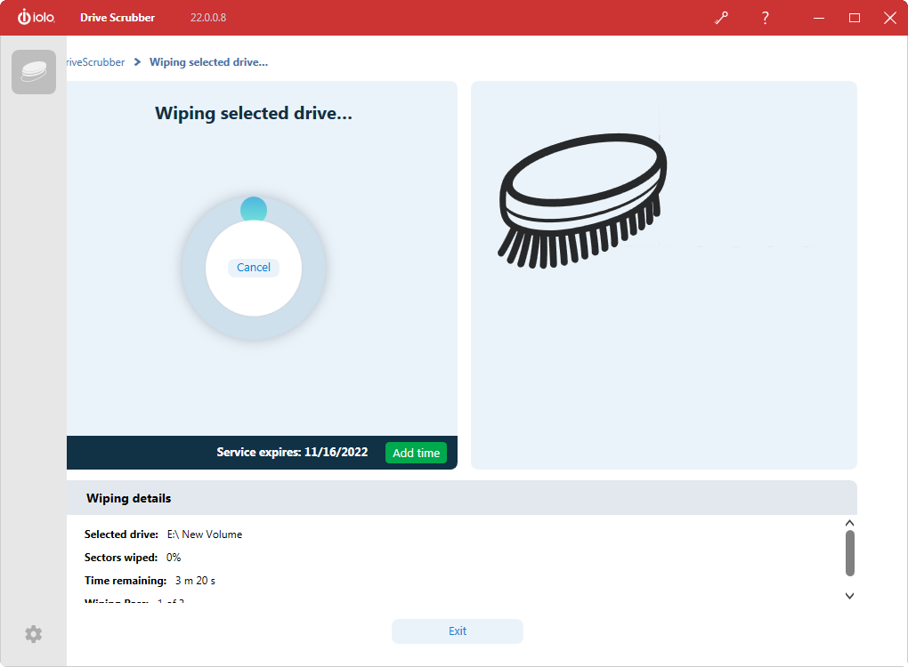Open the license key icon

tap(721, 18)
